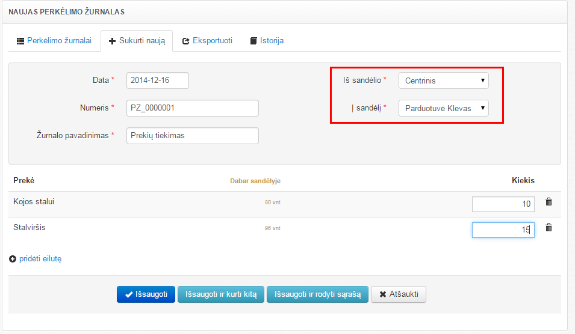Edit the Žurnalo pavadinimas field
This screenshot has width=575, height=334.
pyautogui.click(x=193, y=136)
